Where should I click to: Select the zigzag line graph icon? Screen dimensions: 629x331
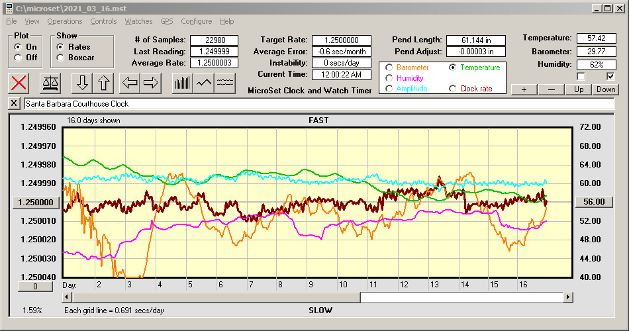pos(204,83)
